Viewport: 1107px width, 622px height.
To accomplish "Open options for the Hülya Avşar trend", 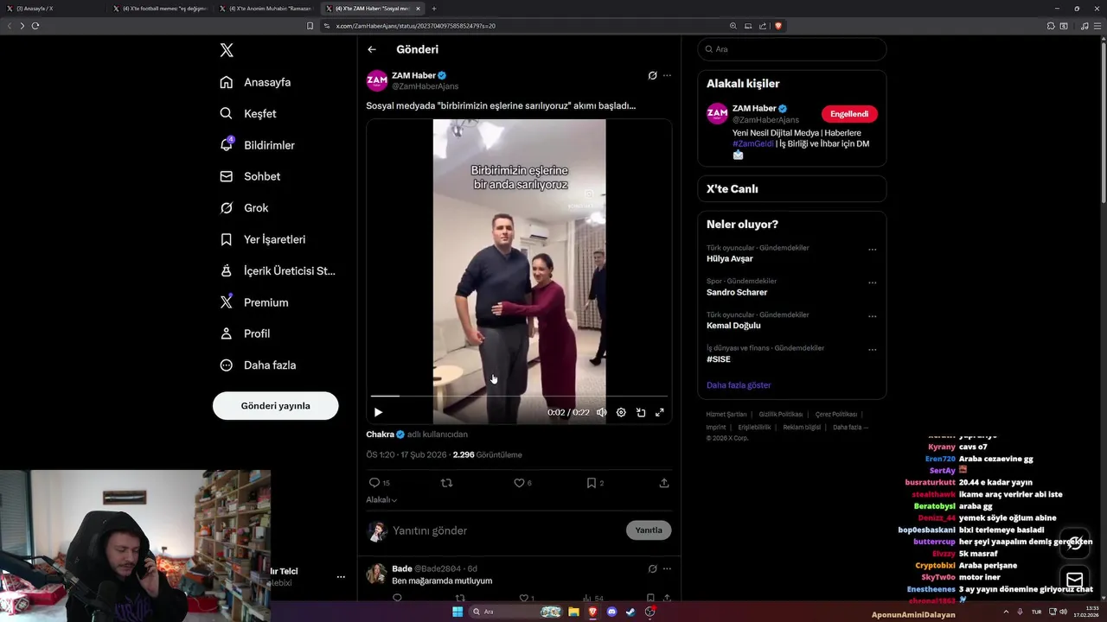I will tap(872, 250).
